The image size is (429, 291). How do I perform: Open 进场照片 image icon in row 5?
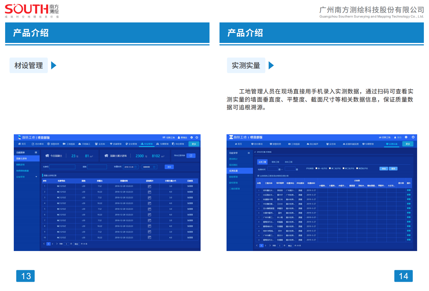pos(149,209)
